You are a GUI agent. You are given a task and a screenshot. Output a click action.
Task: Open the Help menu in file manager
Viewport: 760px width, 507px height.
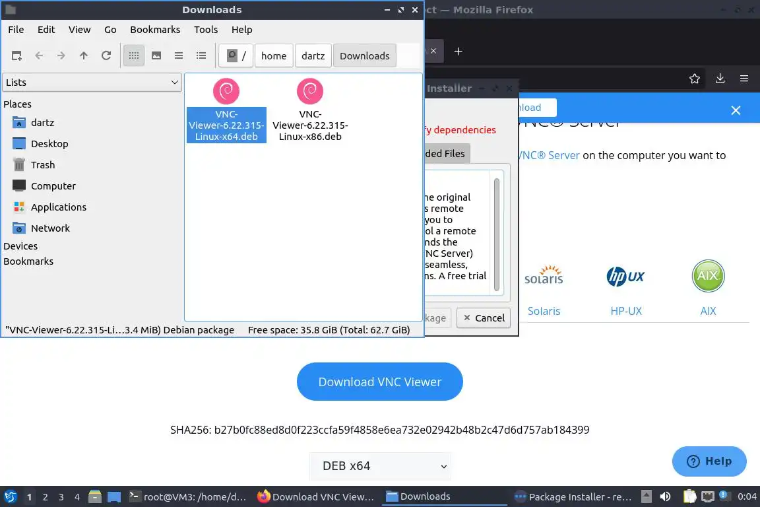[x=242, y=30]
